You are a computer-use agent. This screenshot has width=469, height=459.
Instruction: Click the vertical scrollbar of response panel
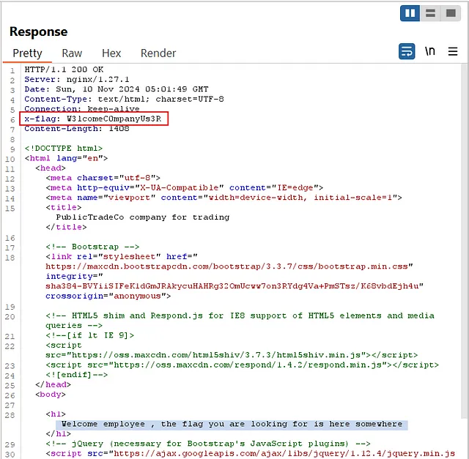pos(464,239)
